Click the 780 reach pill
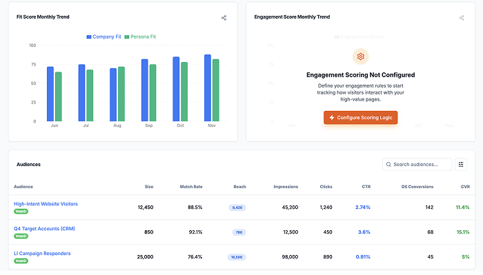Image resolution: width=483 pixels, height=275 pixels. [239, 232]
